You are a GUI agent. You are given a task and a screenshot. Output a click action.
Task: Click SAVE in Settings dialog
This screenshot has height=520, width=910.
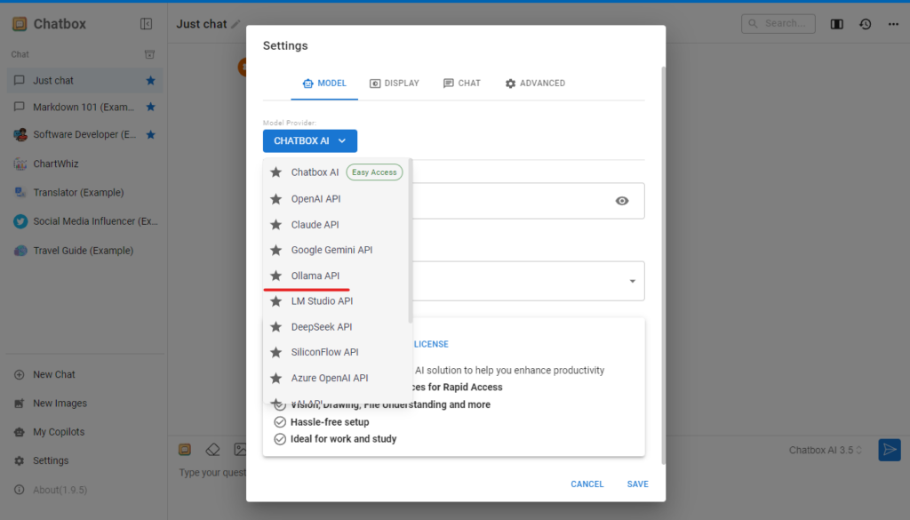click(638, 484)
